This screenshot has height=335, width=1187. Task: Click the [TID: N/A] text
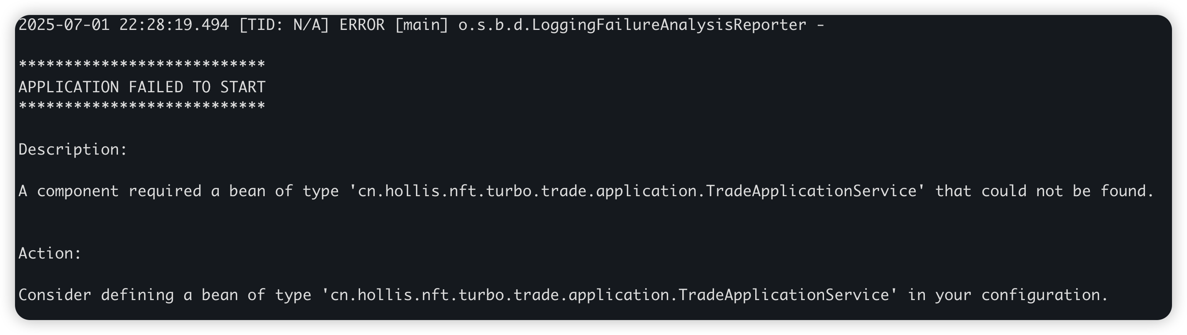click(284, 25)
